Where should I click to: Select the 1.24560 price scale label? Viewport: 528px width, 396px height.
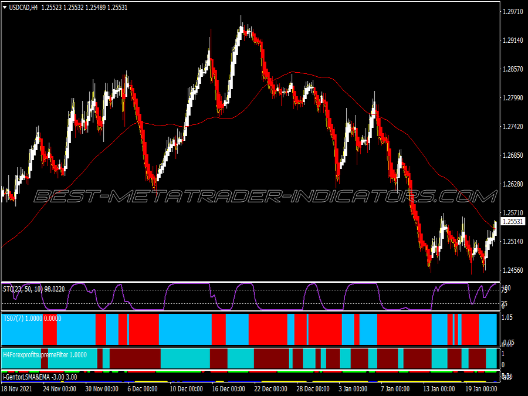[513, 270]
